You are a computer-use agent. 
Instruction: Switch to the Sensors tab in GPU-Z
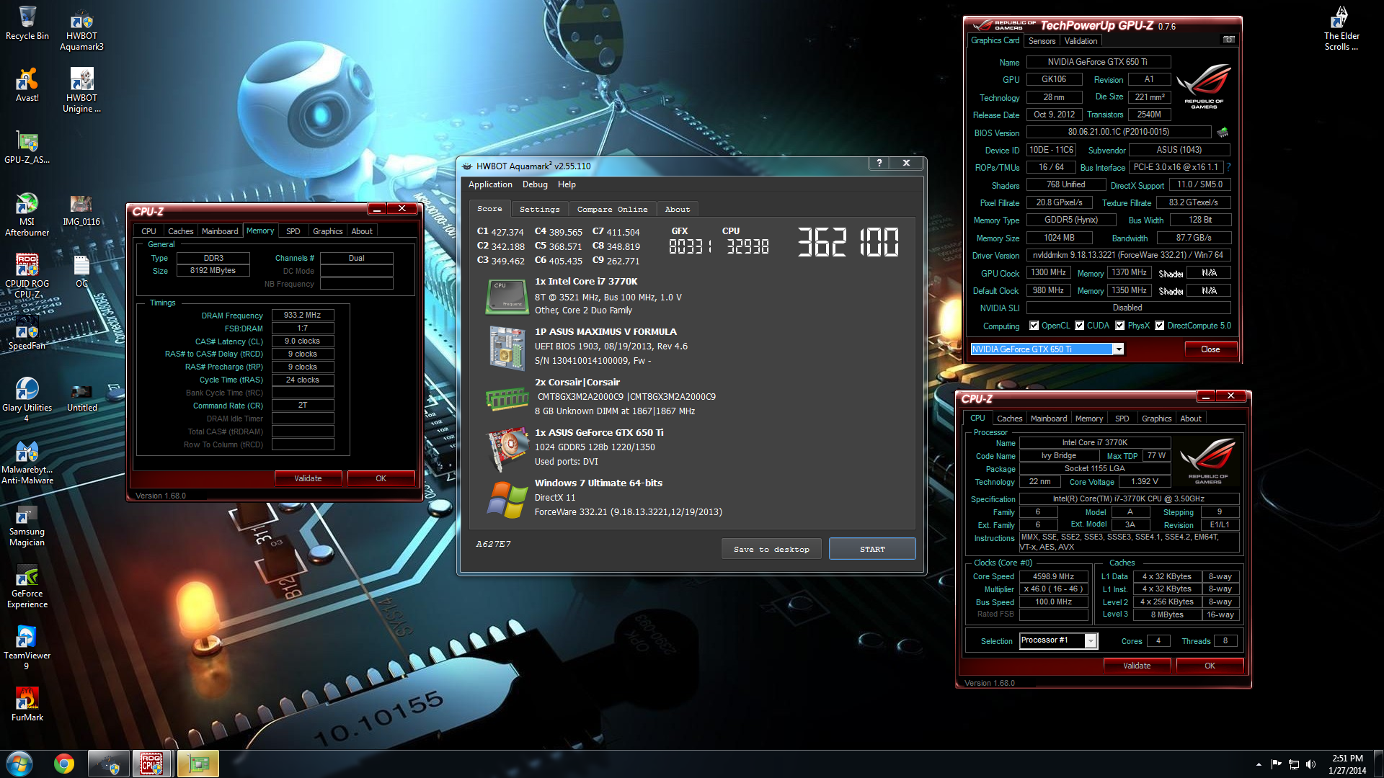1042,41
